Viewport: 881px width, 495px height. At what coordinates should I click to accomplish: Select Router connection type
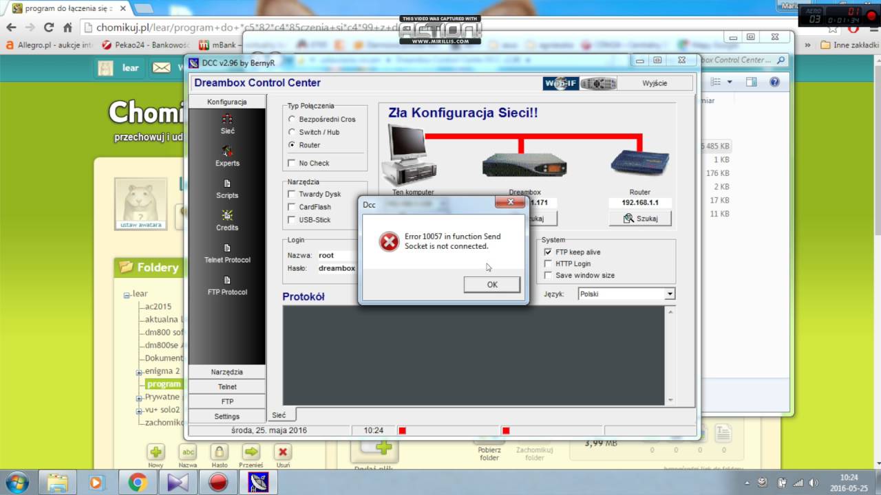click(292, 145)
